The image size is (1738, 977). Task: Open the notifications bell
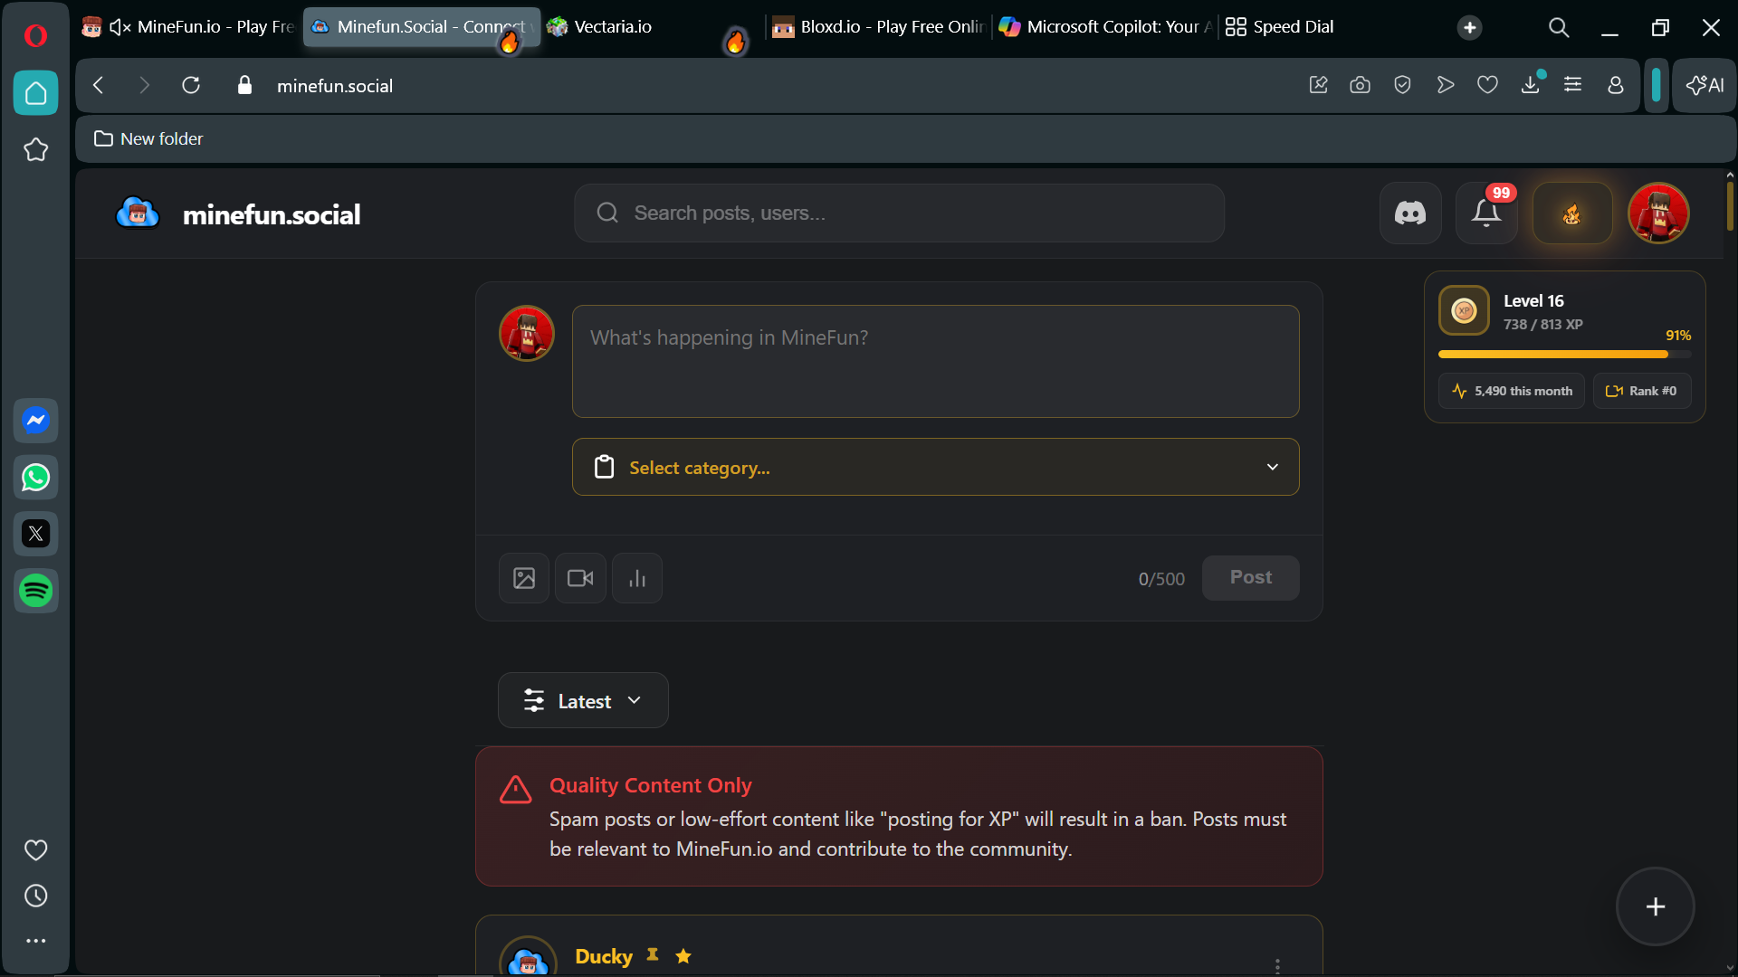point(1485,213)
